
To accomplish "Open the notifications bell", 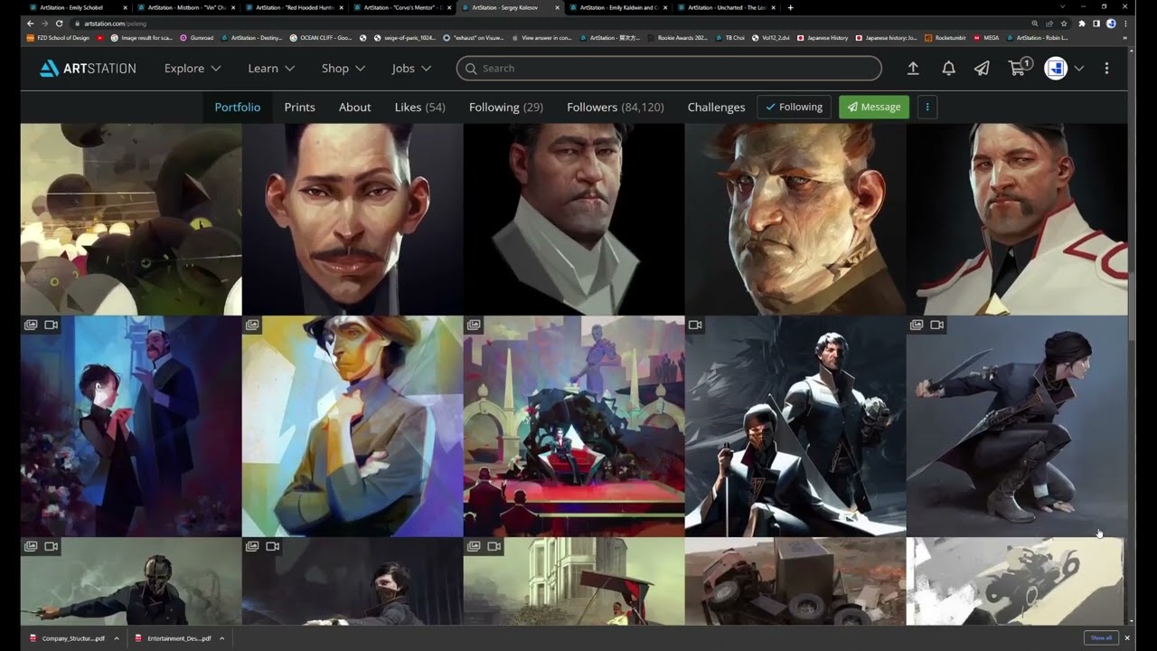I will (948, 68).
